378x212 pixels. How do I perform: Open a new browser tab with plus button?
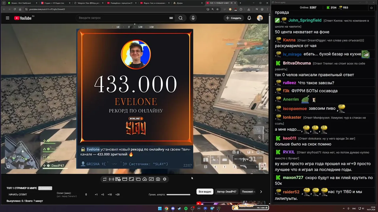pyautogui.click(x=240, y=3)
